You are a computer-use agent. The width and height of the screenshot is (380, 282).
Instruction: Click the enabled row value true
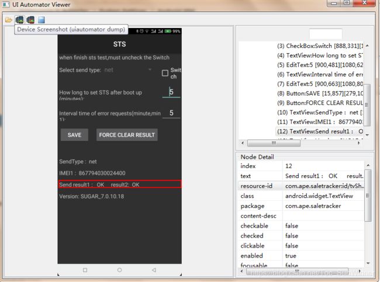tap(291, 256)
